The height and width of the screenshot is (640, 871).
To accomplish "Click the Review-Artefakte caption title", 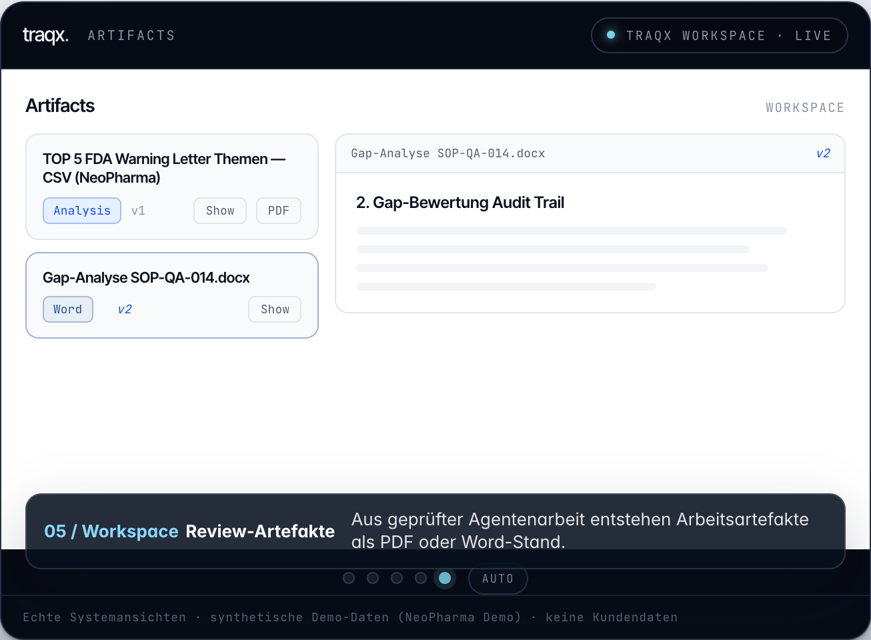I will click(260, 531).
